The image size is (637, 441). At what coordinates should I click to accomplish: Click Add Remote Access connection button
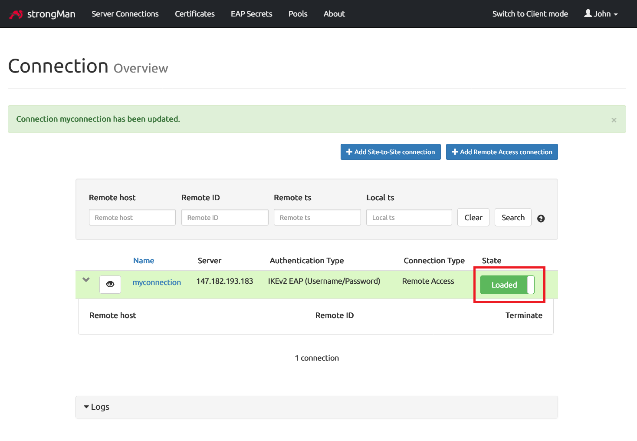click(x=502, y=152)
